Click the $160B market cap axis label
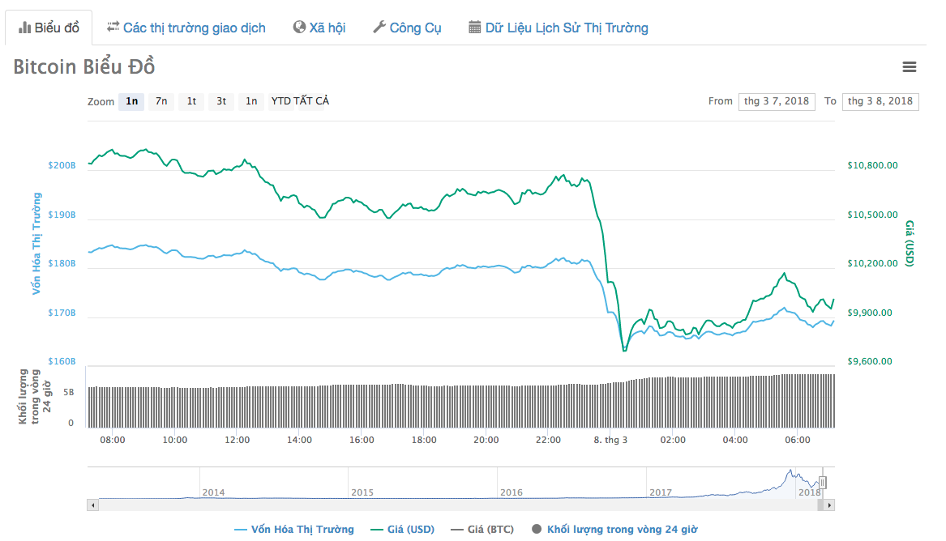The height and width of the screenshot is (541, 946). coord(62,361)
